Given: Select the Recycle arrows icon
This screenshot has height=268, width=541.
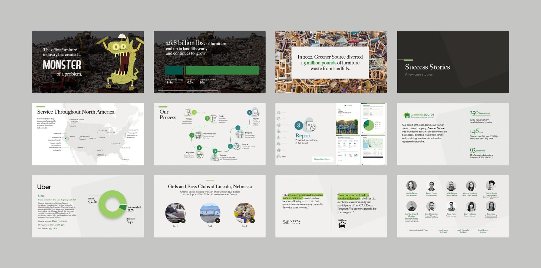Looking at the screenshot, I should (237, 146).
